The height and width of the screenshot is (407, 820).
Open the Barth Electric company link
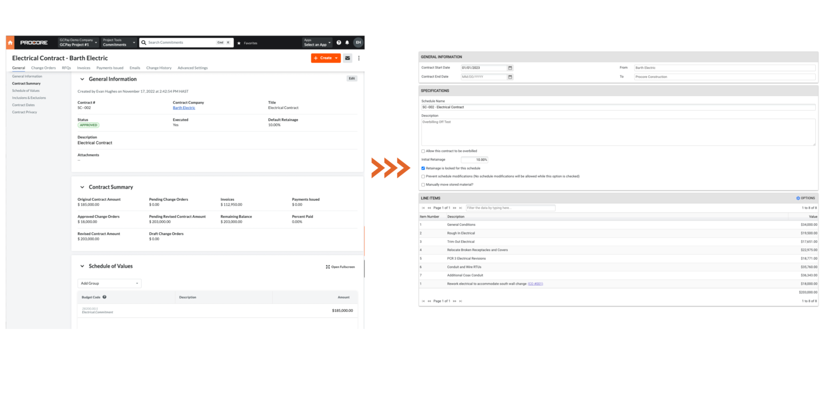(184, 107)
